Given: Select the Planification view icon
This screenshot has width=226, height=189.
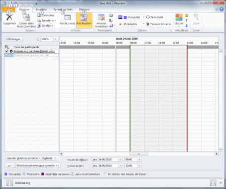Looking at the screenshot, I should pos(83,18).
